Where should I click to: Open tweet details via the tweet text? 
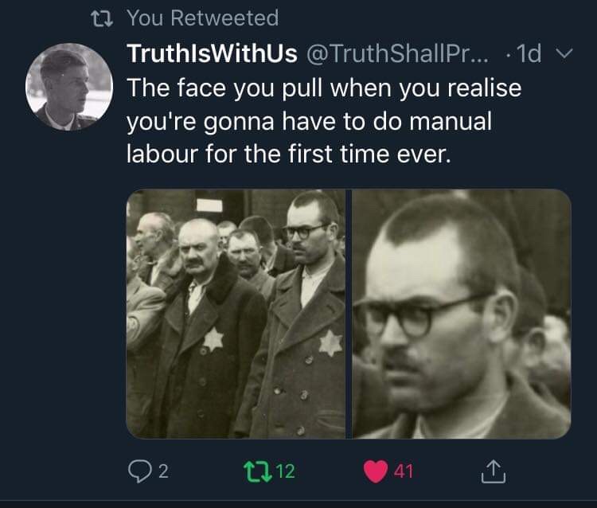[324, 121]
